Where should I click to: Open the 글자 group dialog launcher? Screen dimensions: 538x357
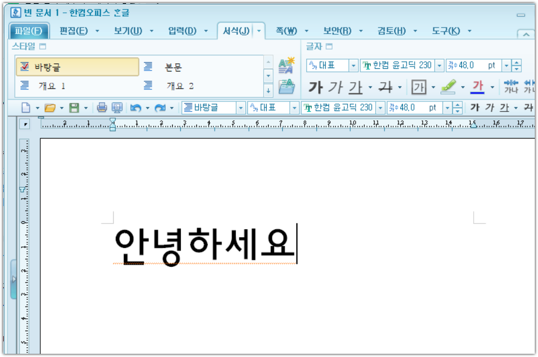329,46
